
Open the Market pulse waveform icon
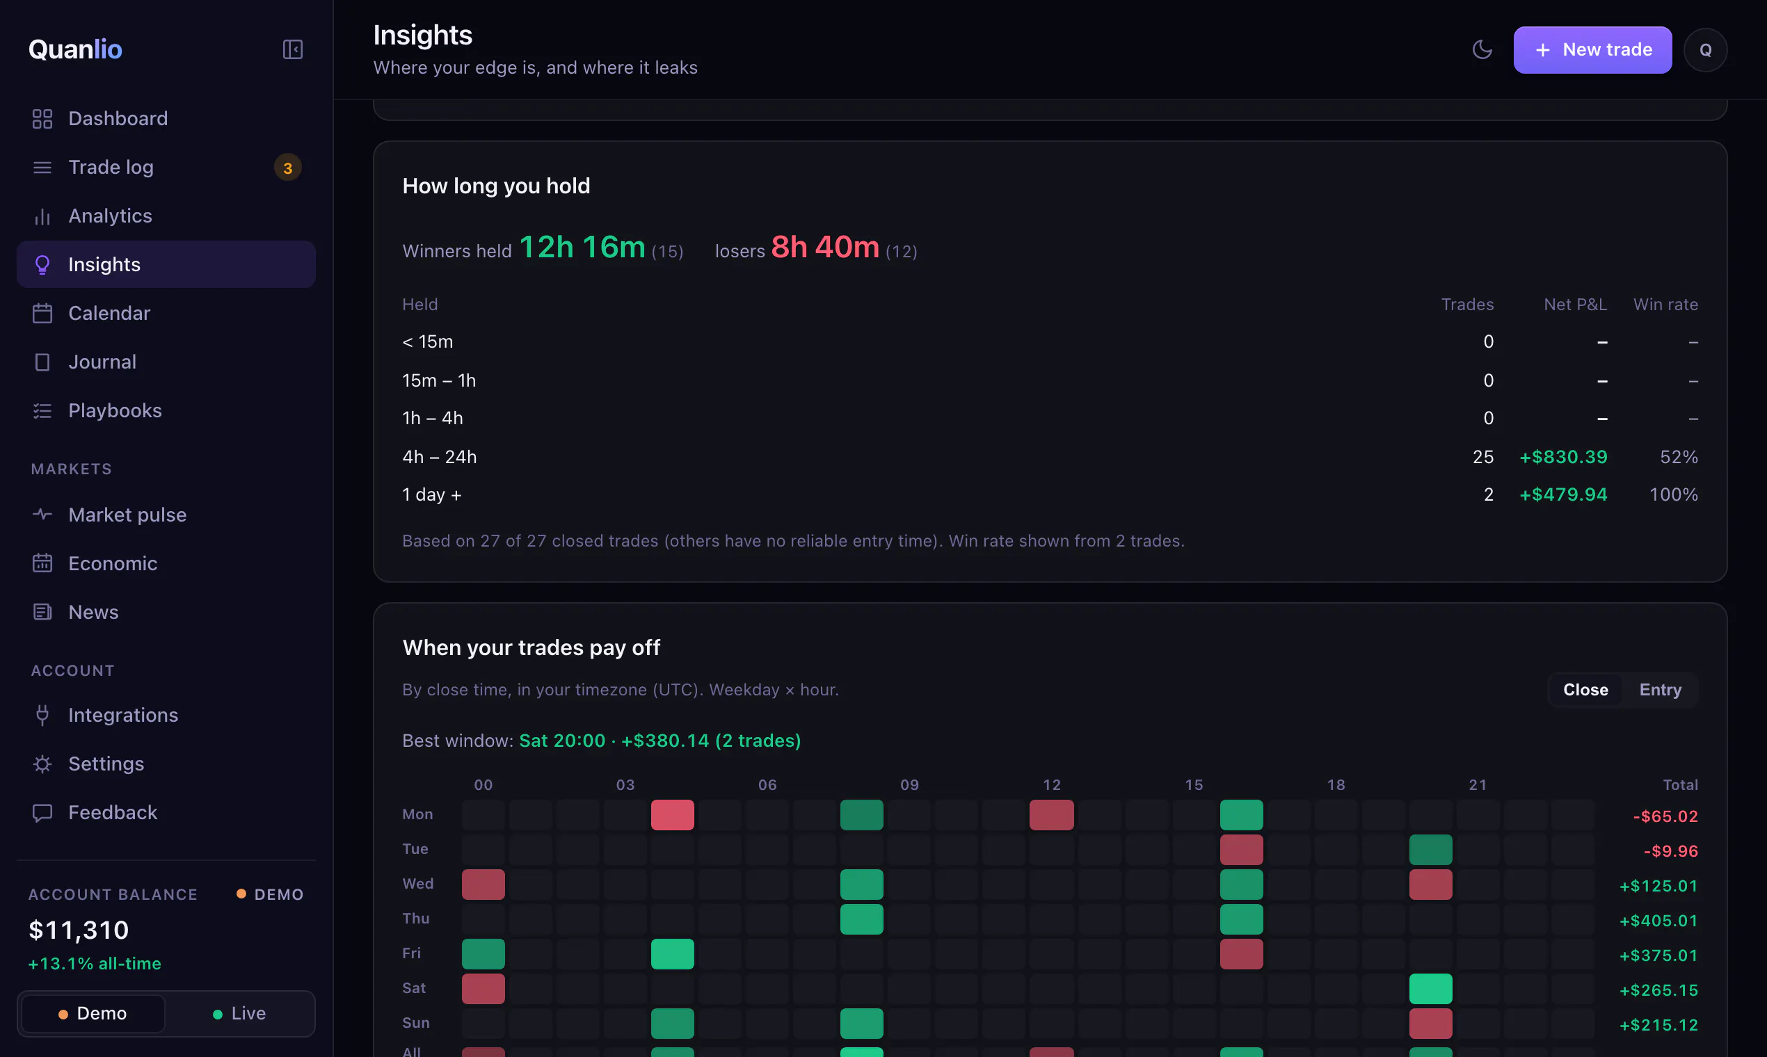(42, 515)
